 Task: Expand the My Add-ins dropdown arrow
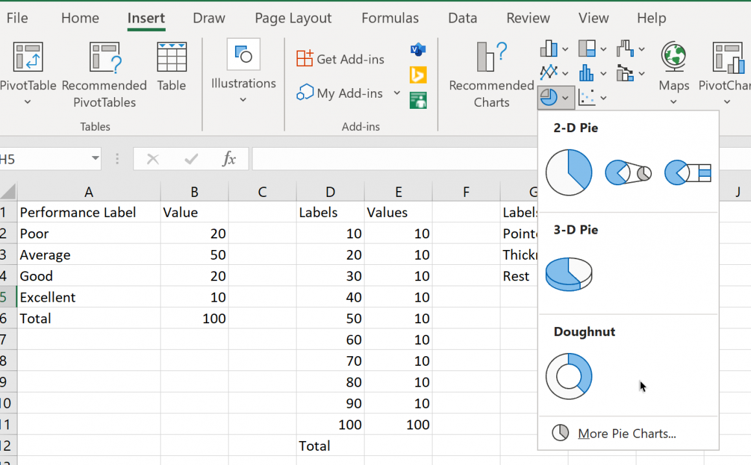[396, 93]
